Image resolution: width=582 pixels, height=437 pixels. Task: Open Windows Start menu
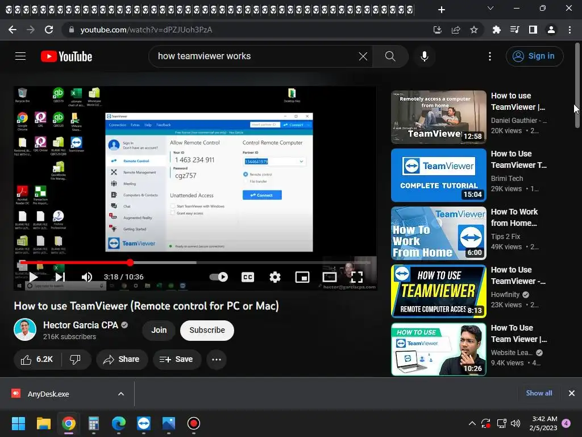18,423
